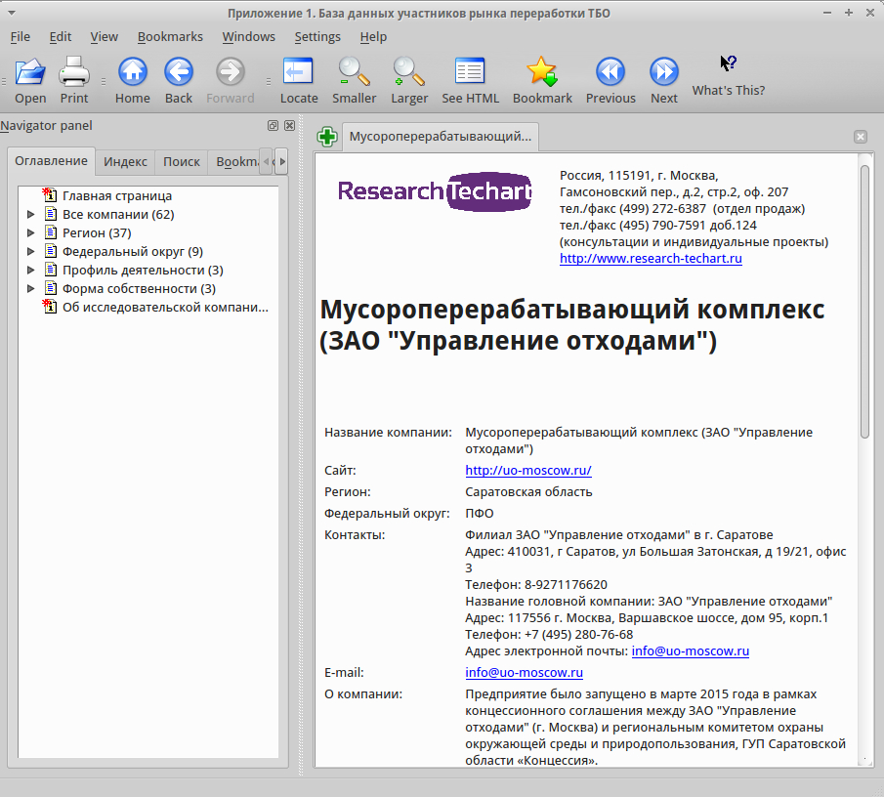Select the Мусороперерабатывающий... document tab
The height and width of the screenshot is (797, 884).
pyautogui.click(x=441, y=137)
